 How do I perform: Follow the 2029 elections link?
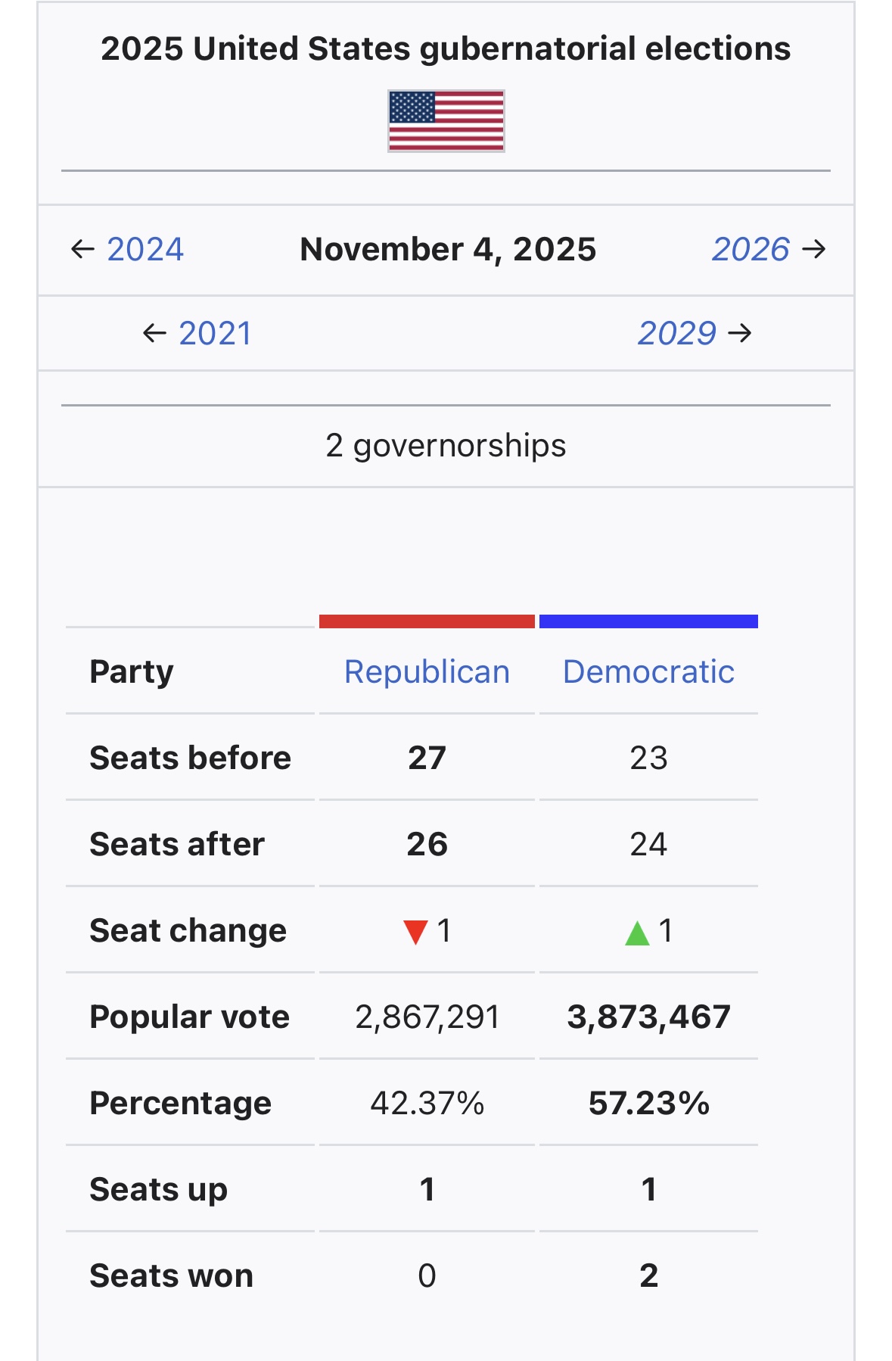tap(676, 333)
